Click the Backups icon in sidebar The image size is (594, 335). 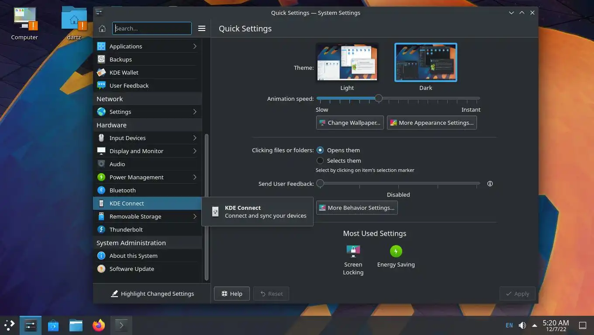(101, 59)
